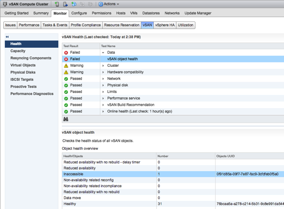Open the Tasks & Events sub-tab
This screenshot has width=284, height=209.
pos(55,25)
